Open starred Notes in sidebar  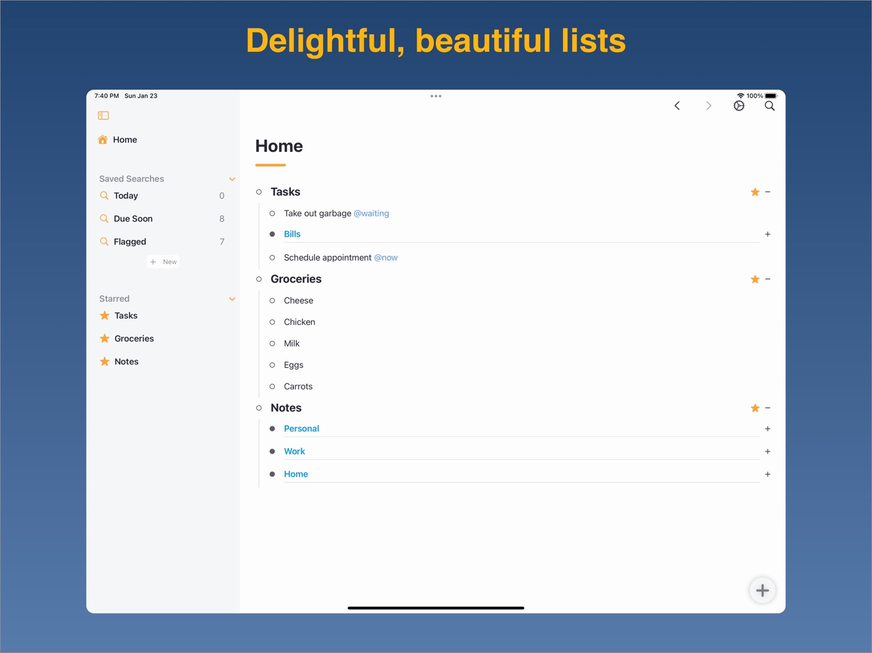pyautogui.click(x=126, y=362)
